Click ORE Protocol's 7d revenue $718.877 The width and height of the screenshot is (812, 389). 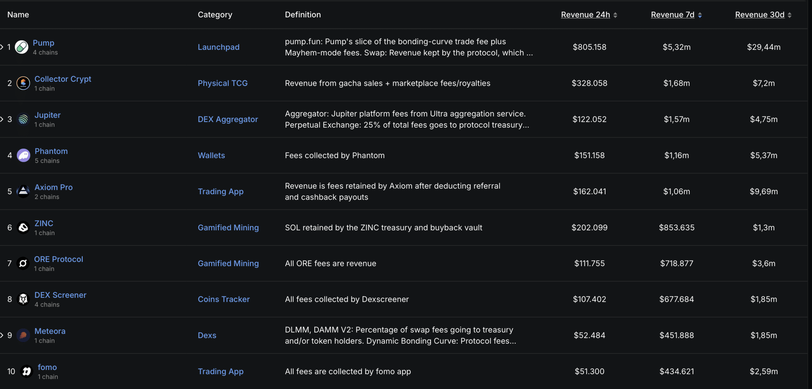[677, 264]
